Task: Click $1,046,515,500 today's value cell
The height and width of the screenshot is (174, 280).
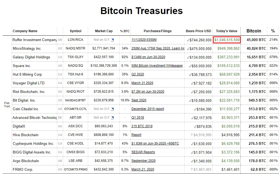Action: click(x=227, y=40)
